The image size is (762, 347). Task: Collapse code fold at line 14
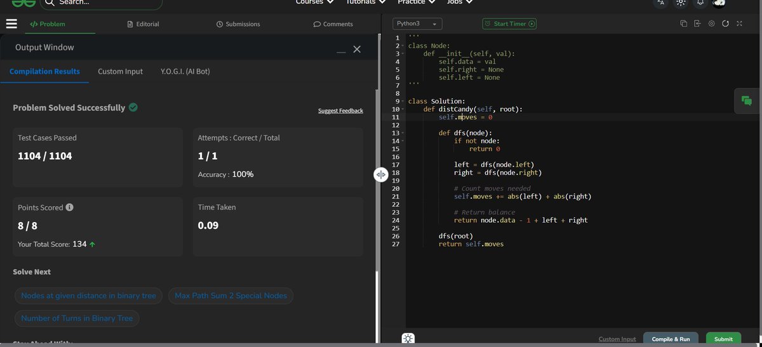(403, 141)
